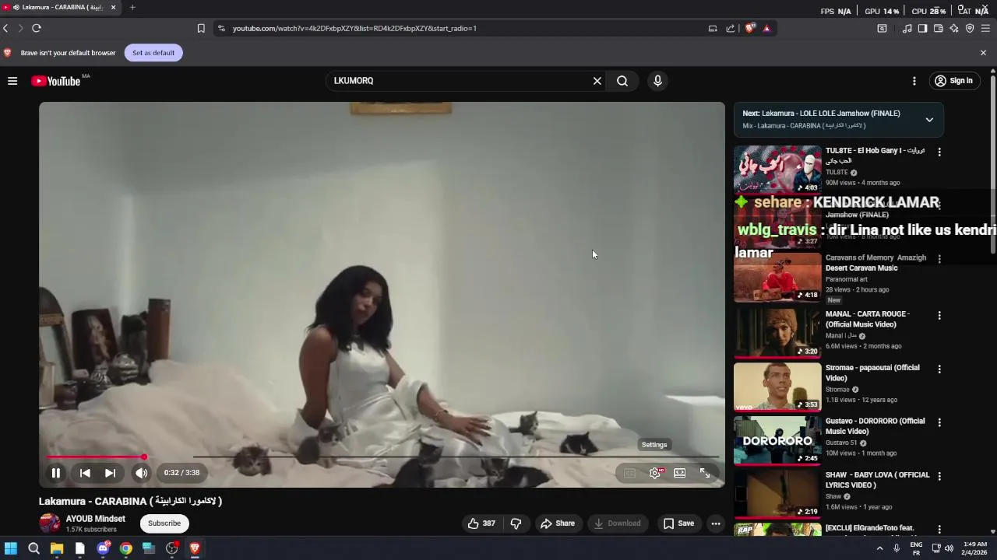997x560 pixels.
Task: Open options for SHAW BABY LOVA video
Action: [939, 476]
